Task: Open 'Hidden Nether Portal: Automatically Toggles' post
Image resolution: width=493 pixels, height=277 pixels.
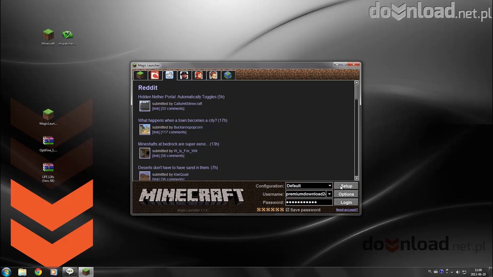Action: click(x=181, y=97)
